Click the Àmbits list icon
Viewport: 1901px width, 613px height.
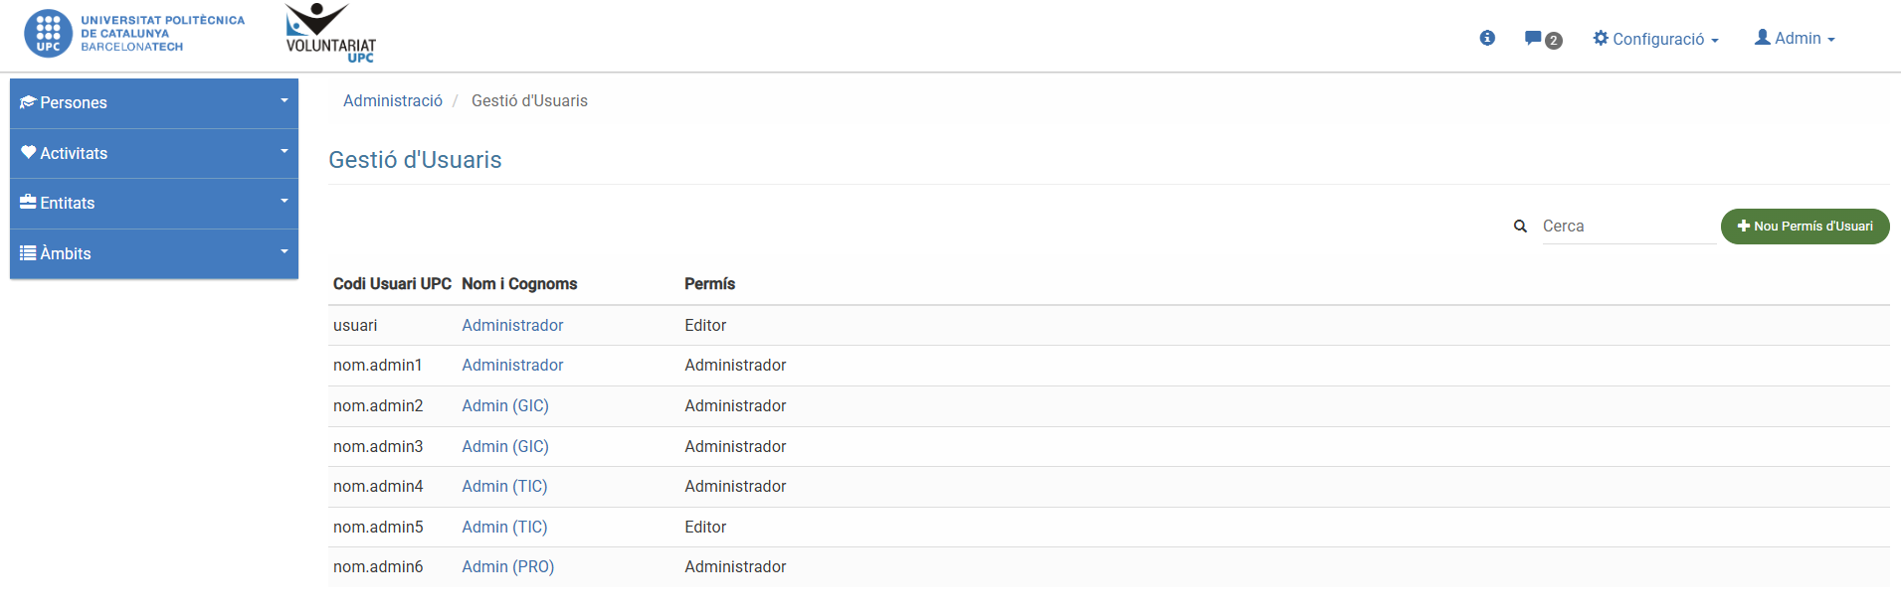coord(28,252)
